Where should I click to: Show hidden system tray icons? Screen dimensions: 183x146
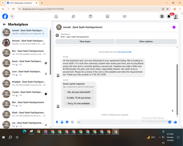160,137
